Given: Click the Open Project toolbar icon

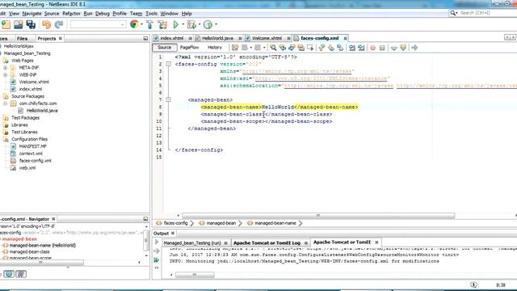Looking at the screenshot, I should [x=18, y=24].
